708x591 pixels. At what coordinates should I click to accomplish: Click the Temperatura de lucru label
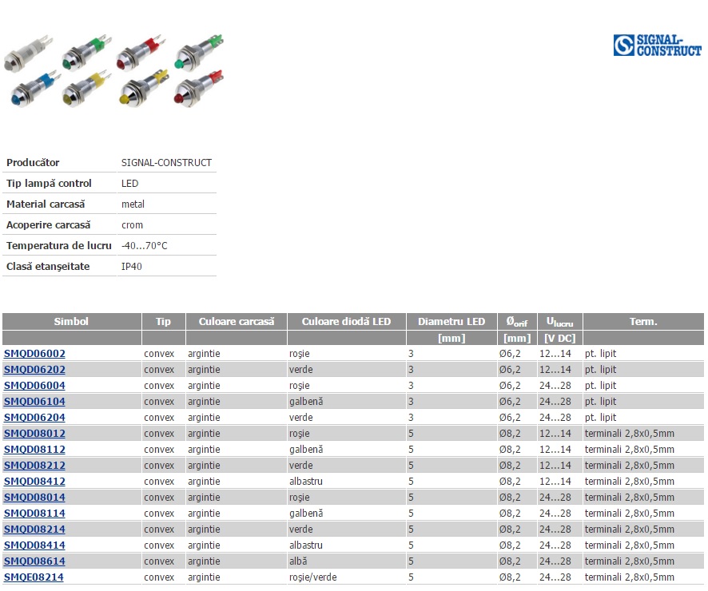click(58, 246)
